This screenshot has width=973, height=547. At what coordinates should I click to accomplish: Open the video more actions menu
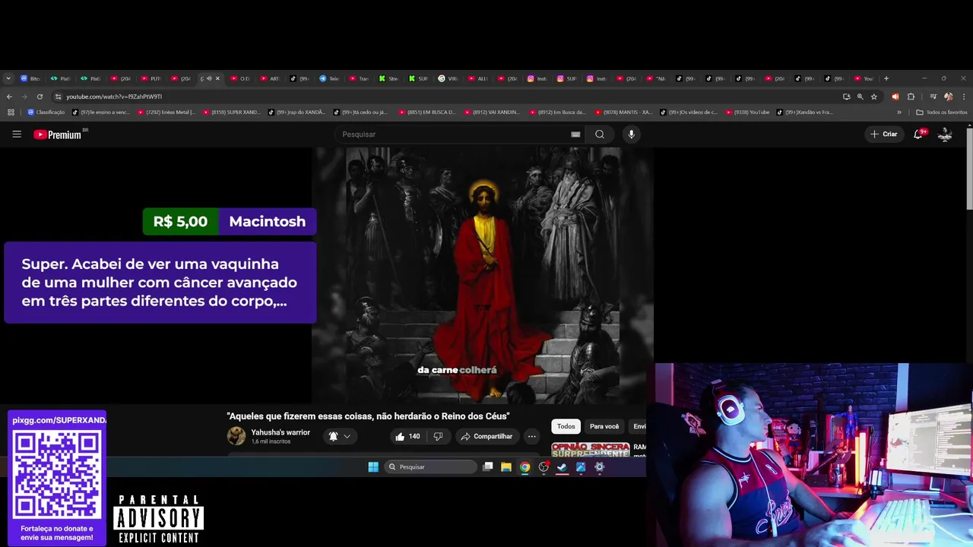[x=531, y=436]
